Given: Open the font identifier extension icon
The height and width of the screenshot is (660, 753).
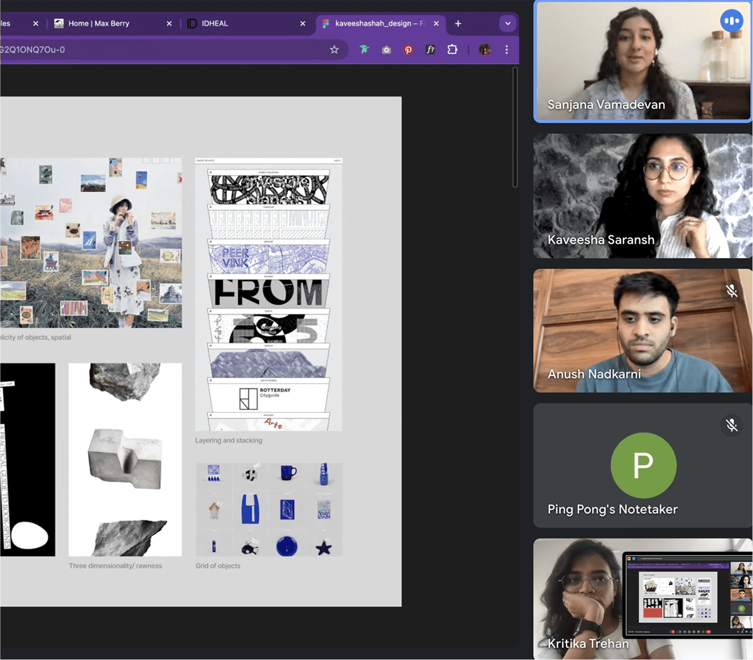Looking at the screenshot, I should [x=430, y=50].
